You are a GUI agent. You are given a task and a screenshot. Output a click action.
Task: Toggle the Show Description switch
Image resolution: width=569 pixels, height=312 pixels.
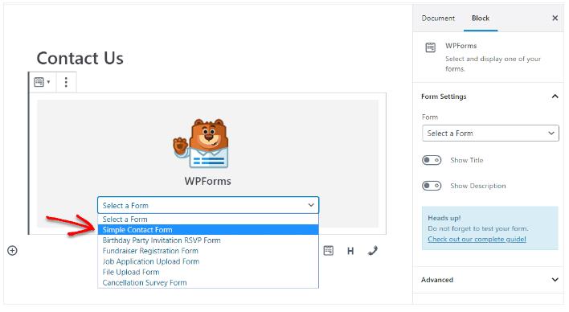[432, 186]
